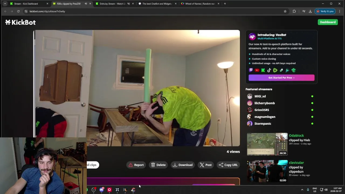Image resolution: width=345 pixels, height=194 pixels.
Task: Click the browser forward arrow
Action: tap(12, 11)
